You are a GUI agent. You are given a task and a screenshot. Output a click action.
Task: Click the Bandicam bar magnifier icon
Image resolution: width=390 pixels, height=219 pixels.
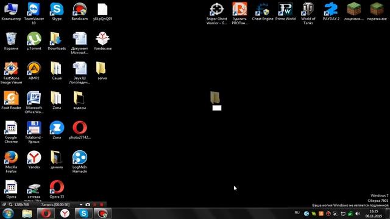pyautogui.click(x=10, y=204)
